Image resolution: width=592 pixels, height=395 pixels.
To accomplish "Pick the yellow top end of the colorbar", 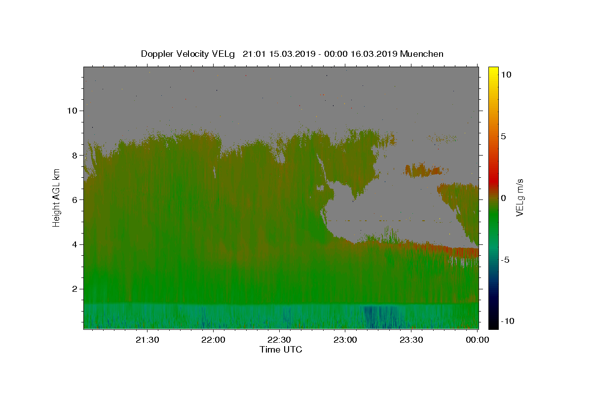I will (x=493, y=72).
